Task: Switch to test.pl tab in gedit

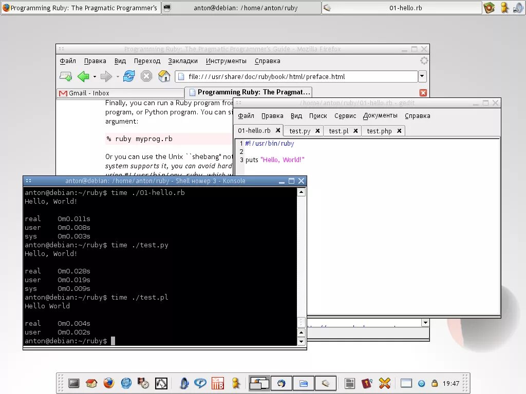Action: [x=339, y=131]
